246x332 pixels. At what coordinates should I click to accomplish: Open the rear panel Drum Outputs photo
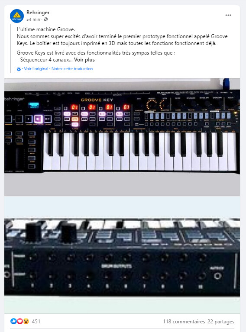coord(122,255)
